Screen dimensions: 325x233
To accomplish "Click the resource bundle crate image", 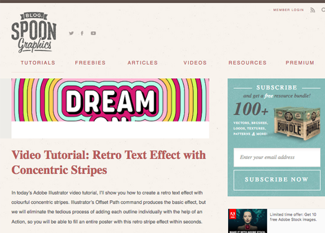I will (297, 123).
